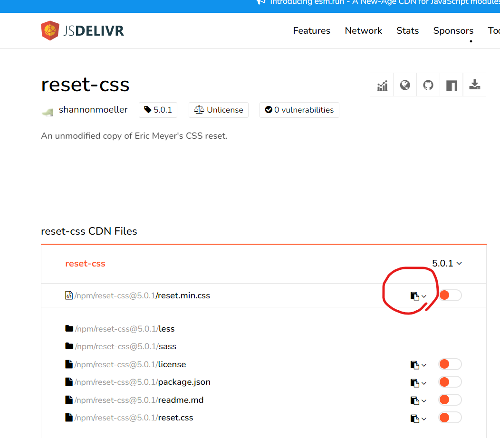The width and height of the screenshot is (500, 438).
Task: Open the reset.css file link
Action: [134, 418]
